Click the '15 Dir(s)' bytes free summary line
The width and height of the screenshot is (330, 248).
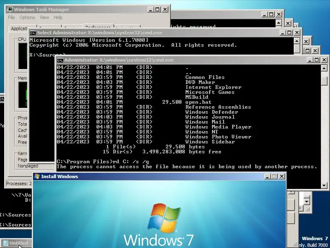[x=162, y=152]
